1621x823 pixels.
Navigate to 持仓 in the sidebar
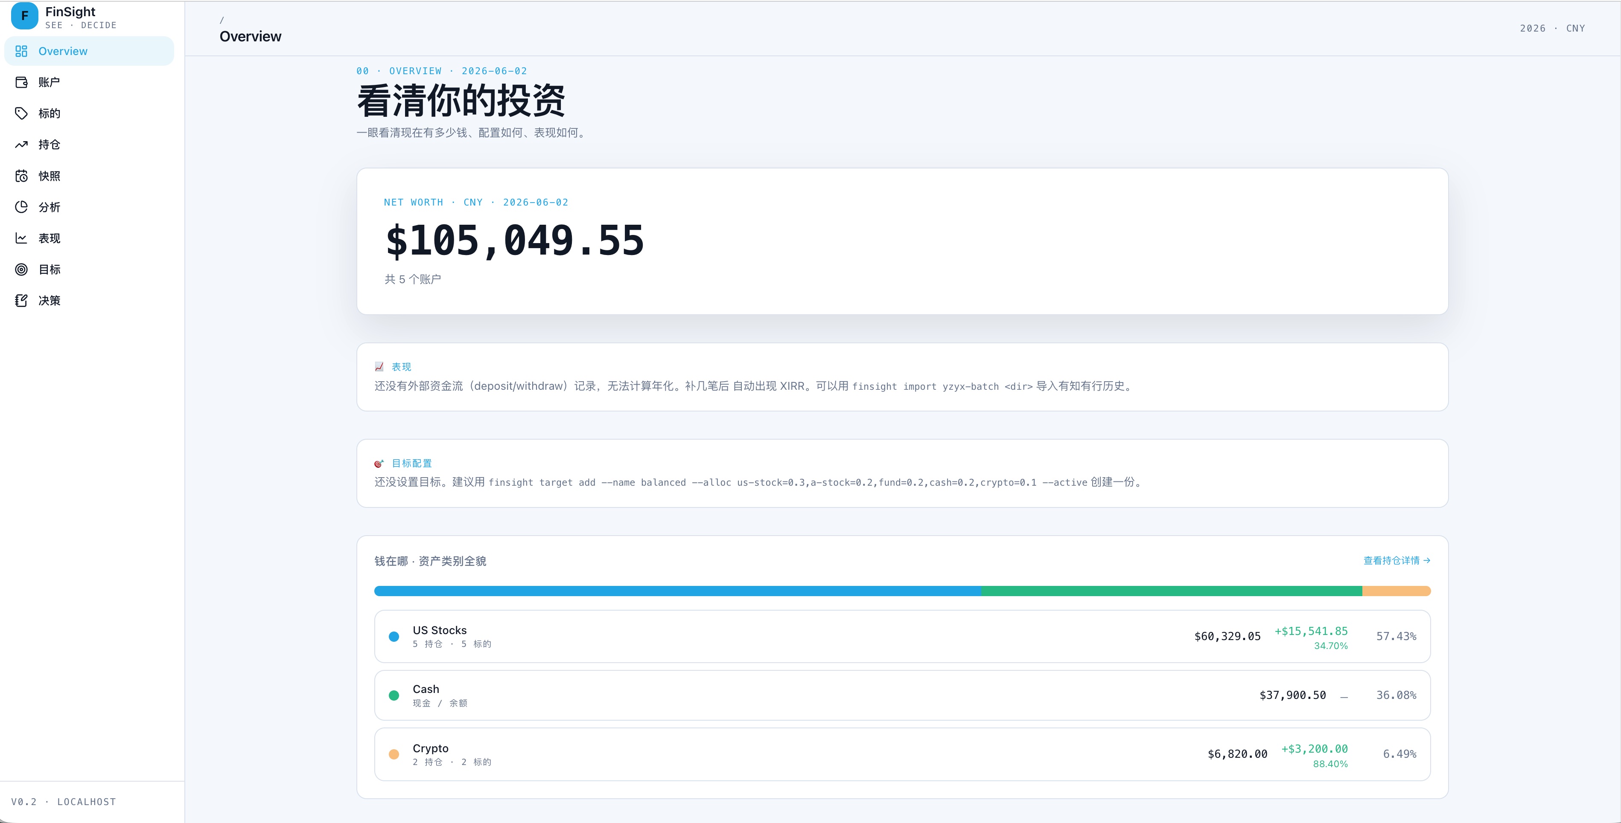tap(89, 145)
